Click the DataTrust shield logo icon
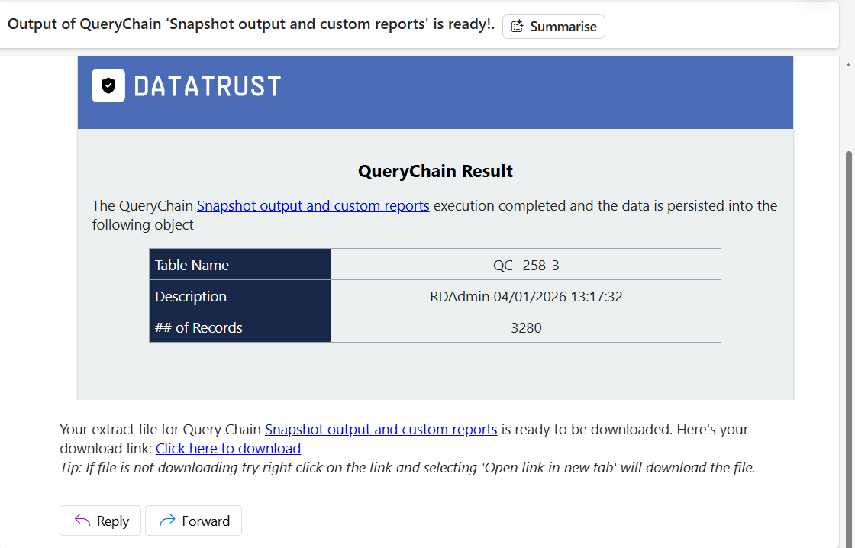Image resolution: width=855 pixels, height=548 pixels. point(108,85)
